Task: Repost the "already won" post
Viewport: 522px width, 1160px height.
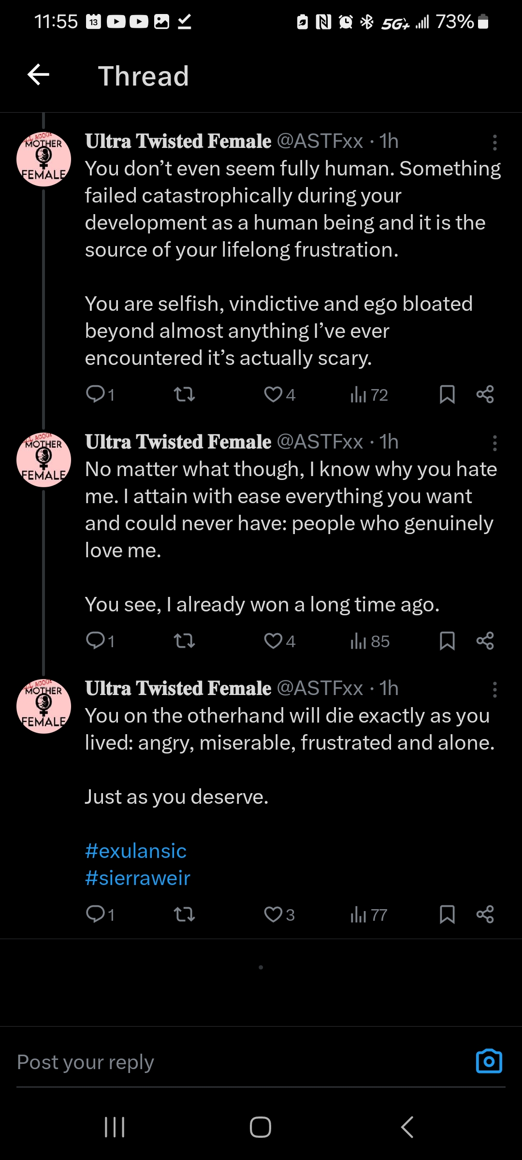Action: pyautogui.click(x=184, y=641)
